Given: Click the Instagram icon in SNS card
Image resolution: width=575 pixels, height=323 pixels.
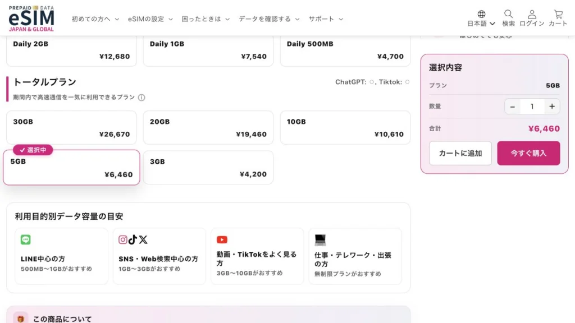Looking at the screenshot, I should (x=123, y=239).
